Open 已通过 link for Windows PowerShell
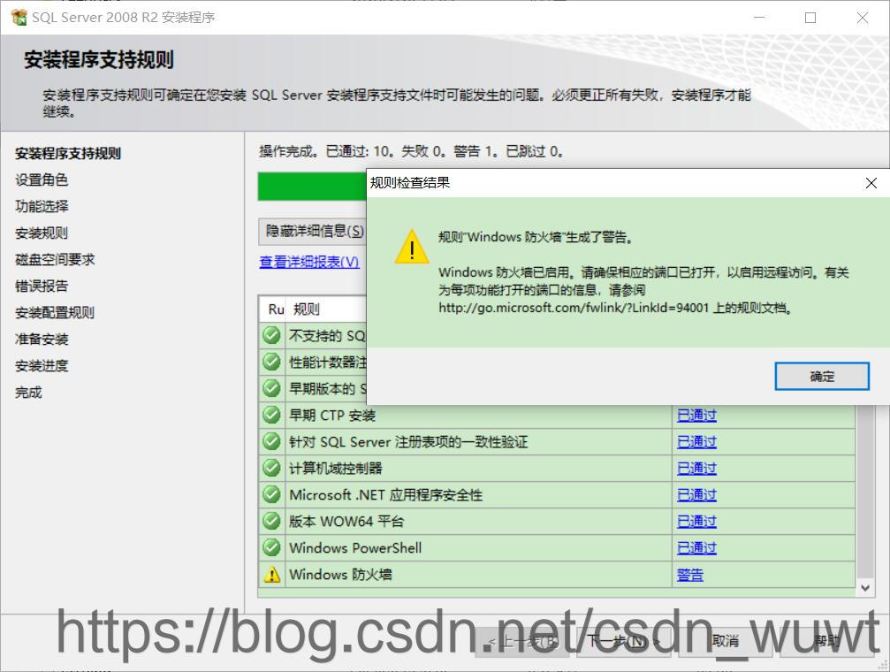The width and height of the screenshot is (890, 672). pos(696,548)
